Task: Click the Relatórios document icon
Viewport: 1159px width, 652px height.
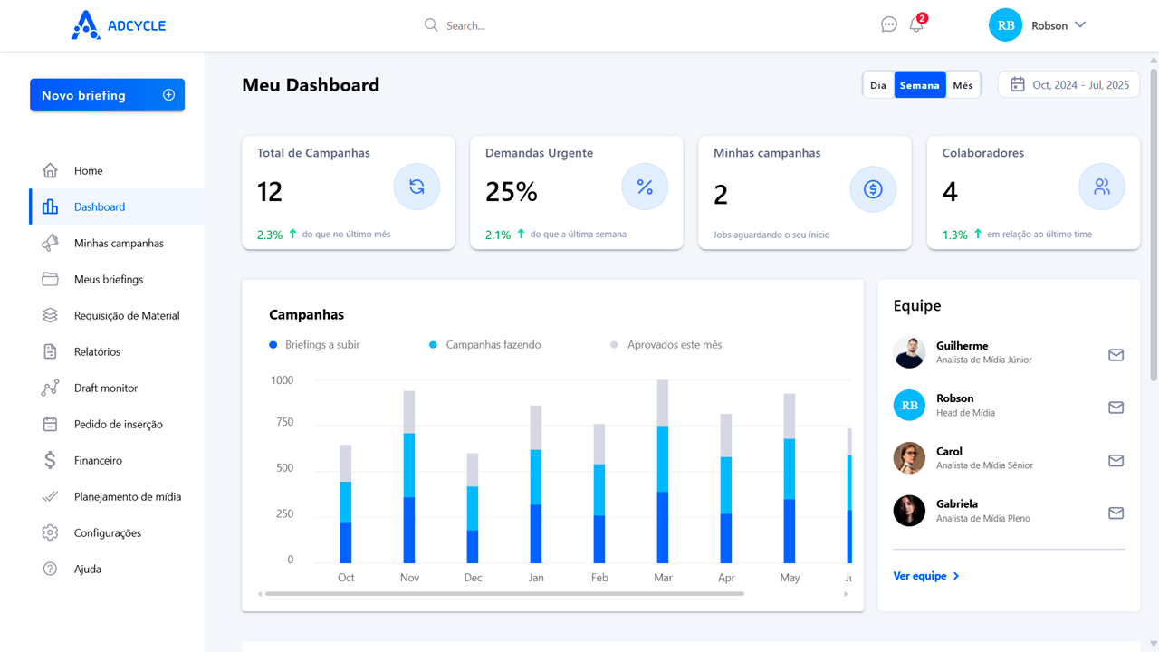Action: pyautogui.click(x=50, y=351)
